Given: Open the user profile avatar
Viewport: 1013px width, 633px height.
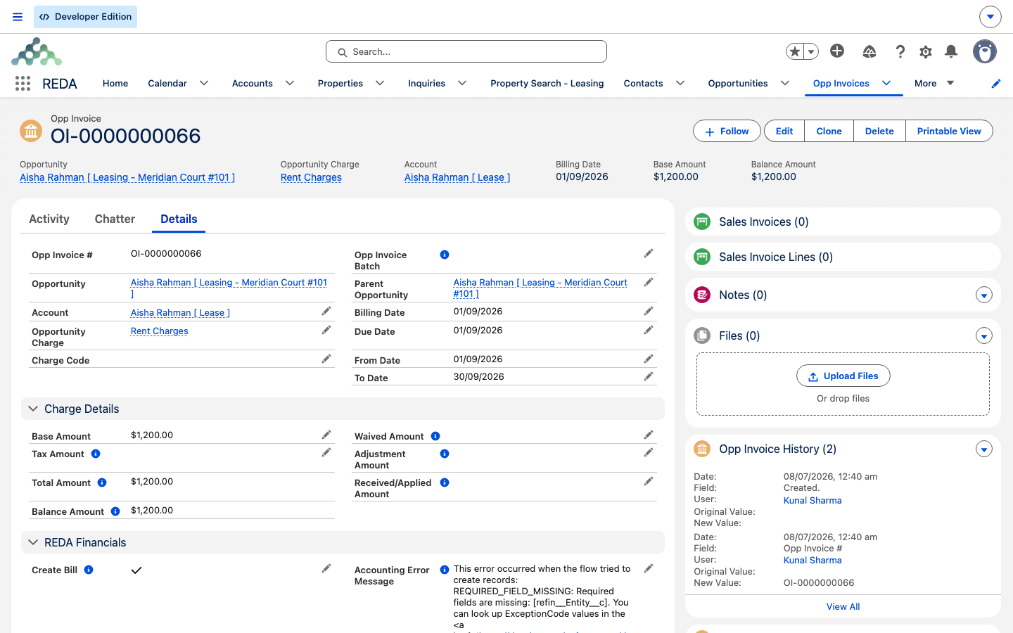Looking at the screenshot, I should (985, 51).
